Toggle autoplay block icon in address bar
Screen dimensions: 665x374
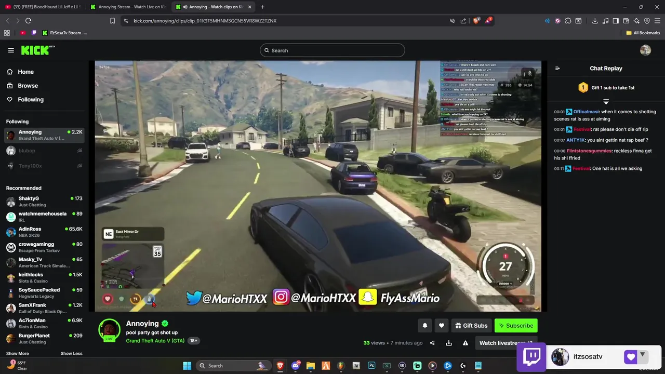(x=452, y=21)
